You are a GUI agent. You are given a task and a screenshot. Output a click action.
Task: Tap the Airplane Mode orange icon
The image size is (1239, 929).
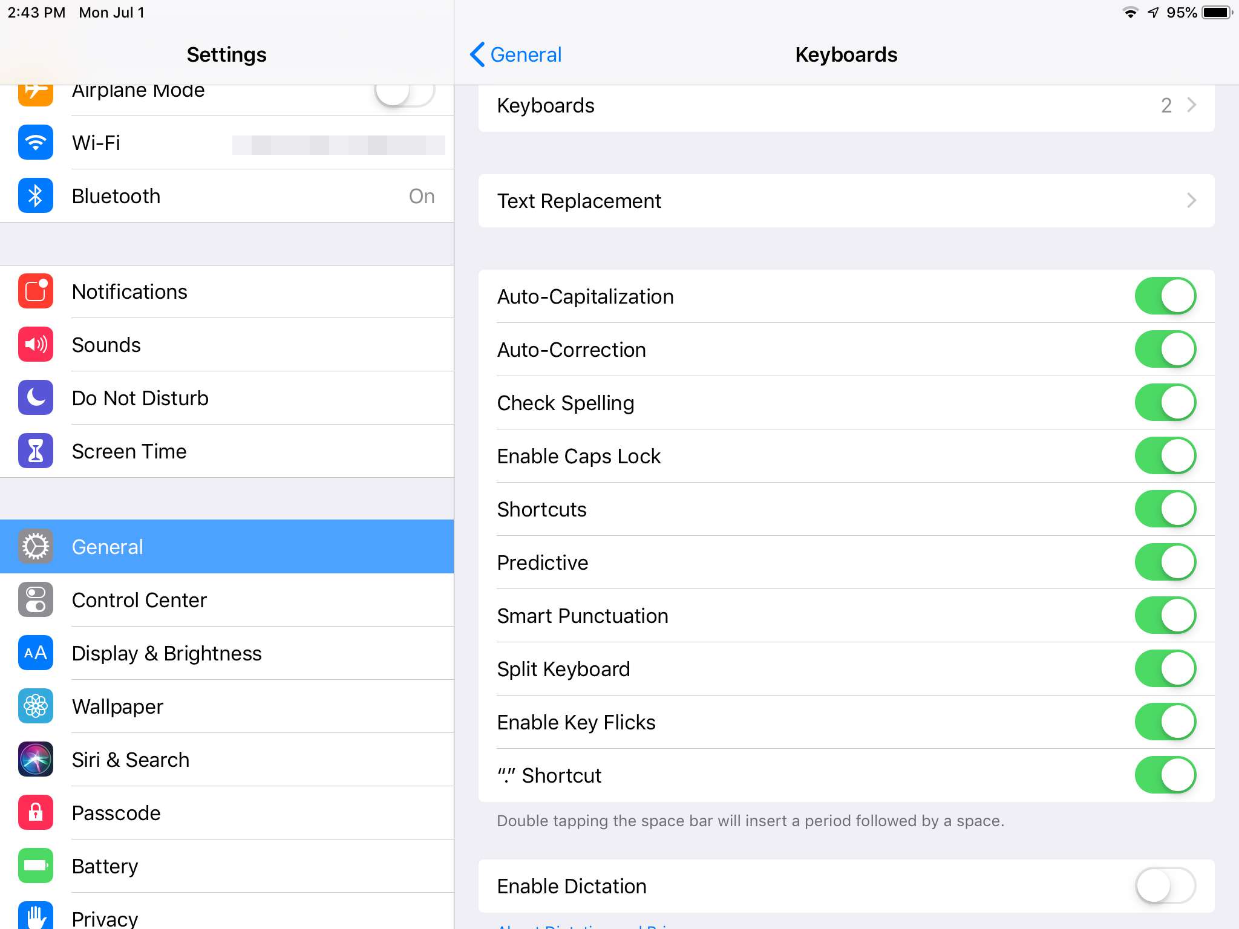pos(36,96)
